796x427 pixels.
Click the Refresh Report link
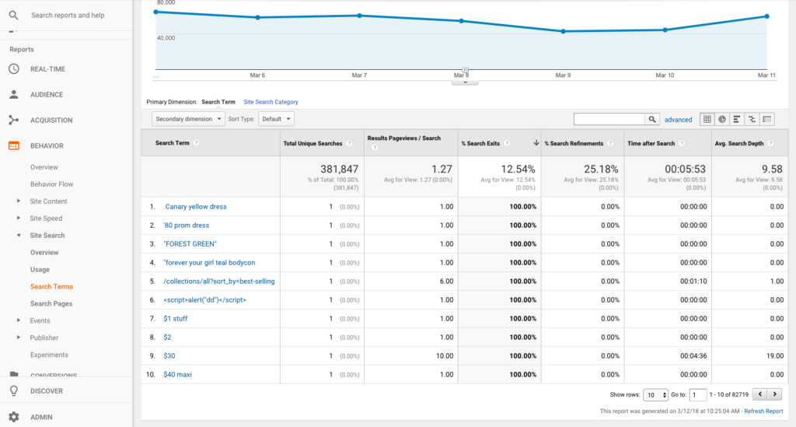[763, 411]
